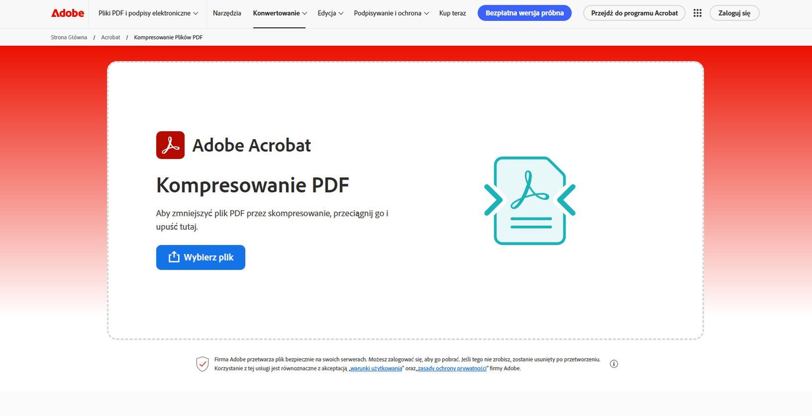Click the Kompresowanie PDF heading
Viewport: 812px width, 416px height.
(x=253, y=185)
